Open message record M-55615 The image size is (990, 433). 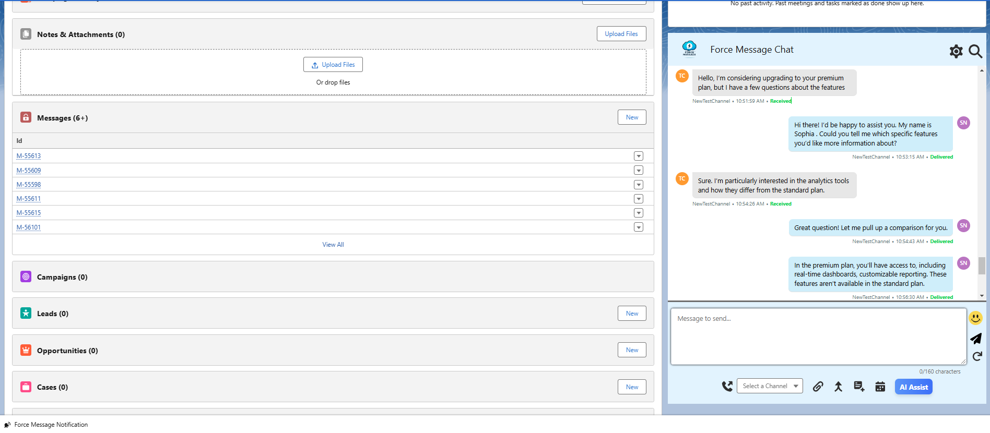click(x=29, y=213)
